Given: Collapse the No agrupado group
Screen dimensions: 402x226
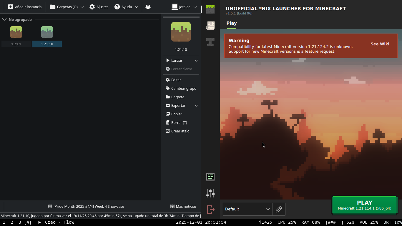Looking at the screenshot, I should (x=4, y=19).
